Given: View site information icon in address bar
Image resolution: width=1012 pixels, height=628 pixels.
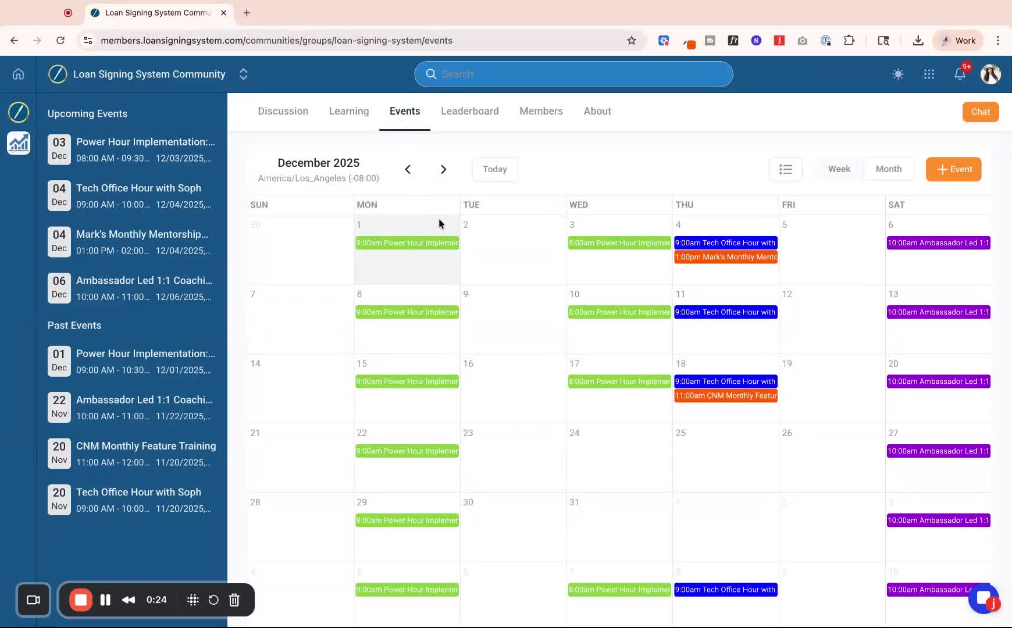Looking at the screenshot, I should click(88, 41).
